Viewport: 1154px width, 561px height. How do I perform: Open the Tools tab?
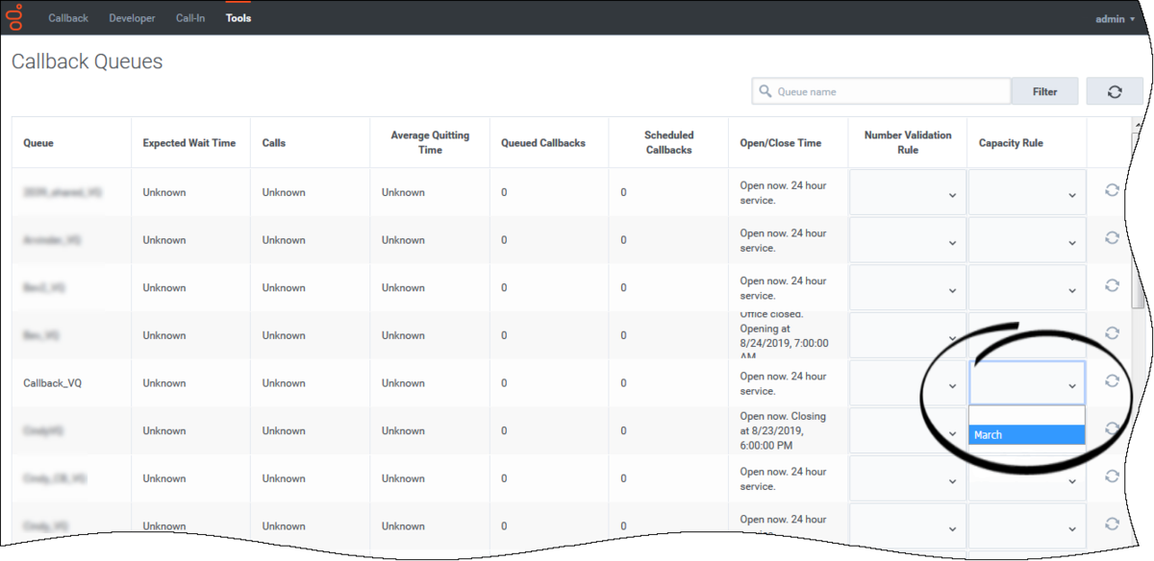point(238,18)
